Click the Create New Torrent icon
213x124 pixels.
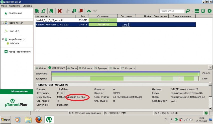[51, 11]
